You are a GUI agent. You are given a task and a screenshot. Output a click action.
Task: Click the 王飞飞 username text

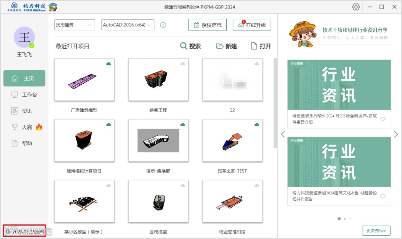point(24,55)
